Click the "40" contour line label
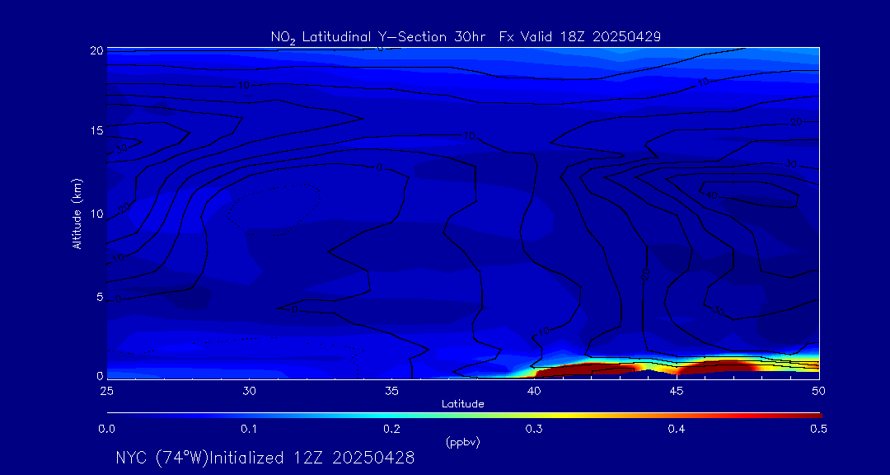 tap(710, 195)
